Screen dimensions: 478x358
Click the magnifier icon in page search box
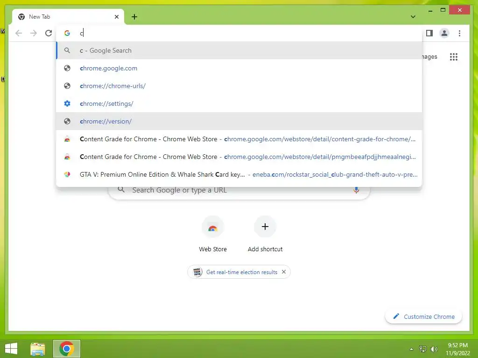(121, 189)
